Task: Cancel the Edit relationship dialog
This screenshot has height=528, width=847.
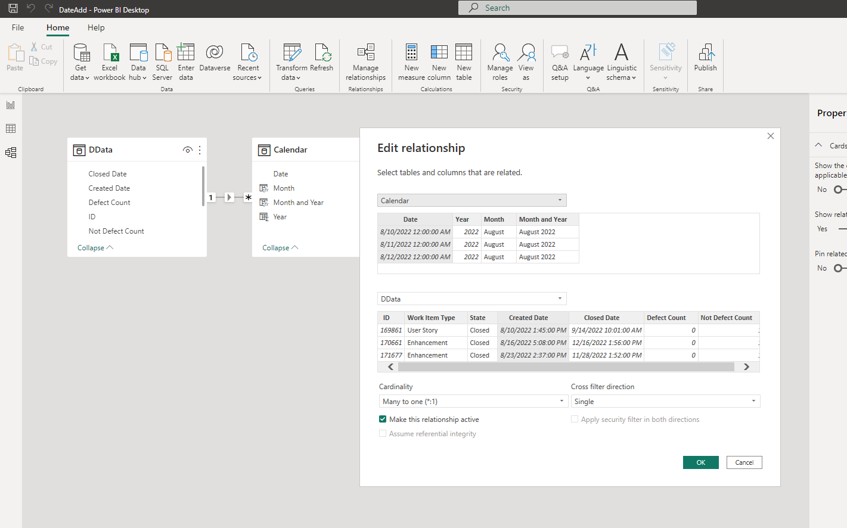Action: pyautogui.click(x=744, y=462)
